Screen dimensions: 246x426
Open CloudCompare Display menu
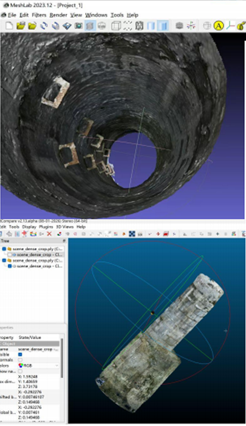tap(30, 227)
